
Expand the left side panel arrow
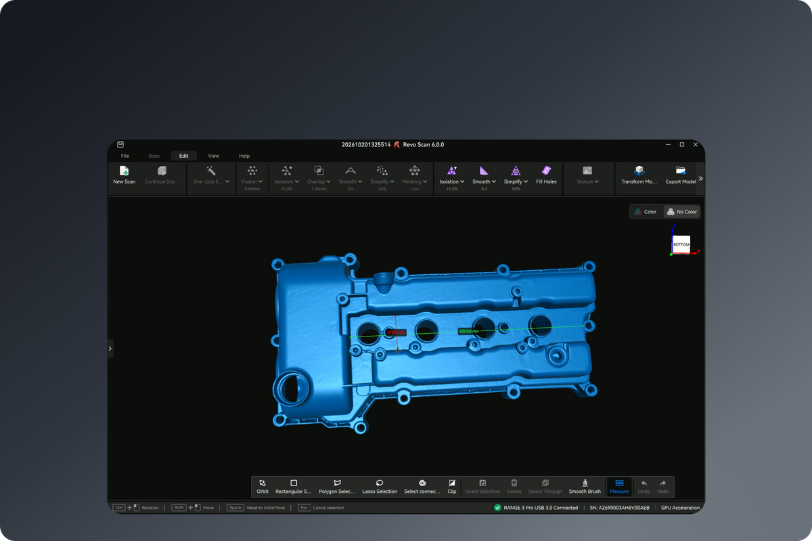[110, 349]
